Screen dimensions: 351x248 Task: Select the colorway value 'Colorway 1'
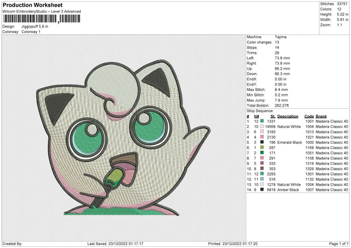tap(31, 32)
